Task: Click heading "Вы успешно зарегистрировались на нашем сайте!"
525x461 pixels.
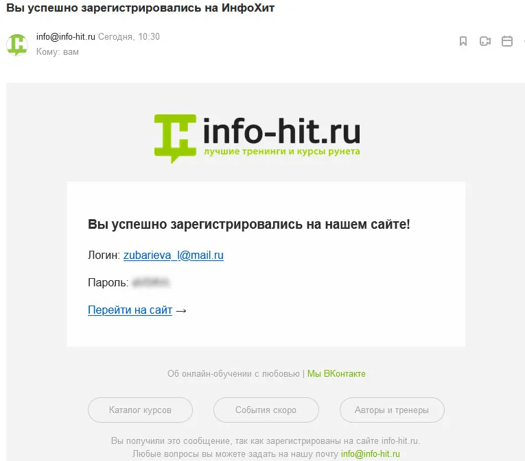Action: tap(248, 224)
